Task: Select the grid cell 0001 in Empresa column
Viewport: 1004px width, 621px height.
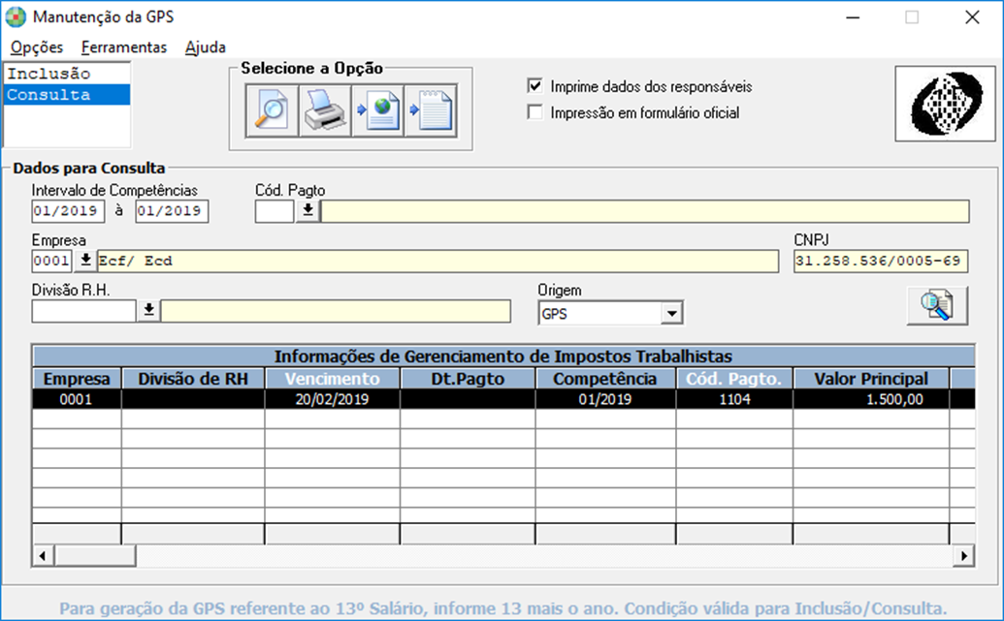Action: coord(77,400)
